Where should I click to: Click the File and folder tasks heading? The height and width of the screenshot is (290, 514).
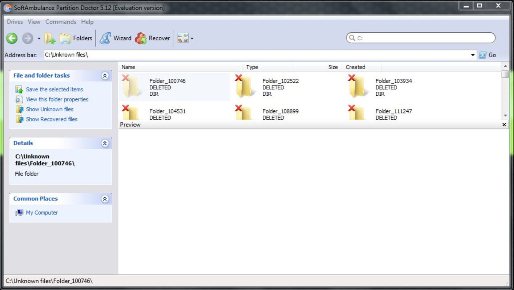(x=41, y=75)
